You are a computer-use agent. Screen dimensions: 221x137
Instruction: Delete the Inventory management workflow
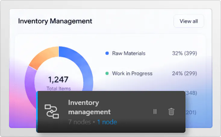point(171,112)
